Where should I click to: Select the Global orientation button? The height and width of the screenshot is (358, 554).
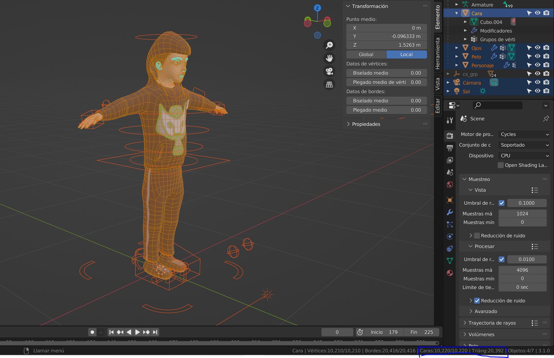coord(366,54)
